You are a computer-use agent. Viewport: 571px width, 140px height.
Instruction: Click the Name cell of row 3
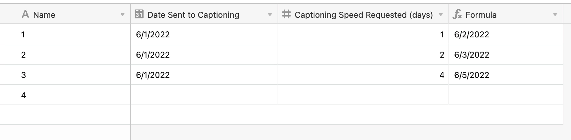(x=65, y=75)
